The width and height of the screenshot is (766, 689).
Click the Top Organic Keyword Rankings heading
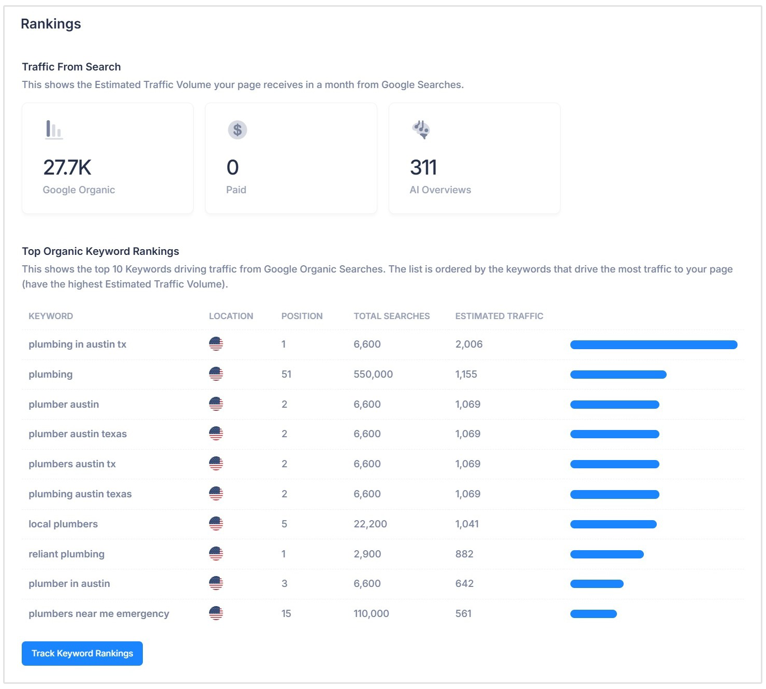(x=100, y=251)
